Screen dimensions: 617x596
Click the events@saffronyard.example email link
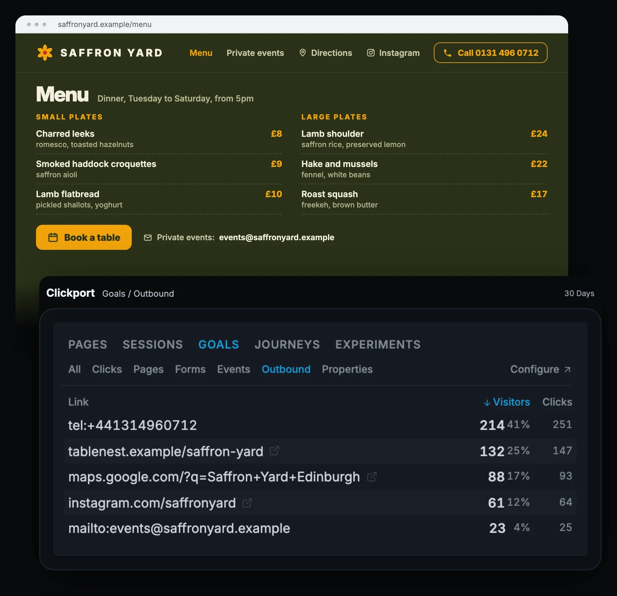tap(277, 237)
